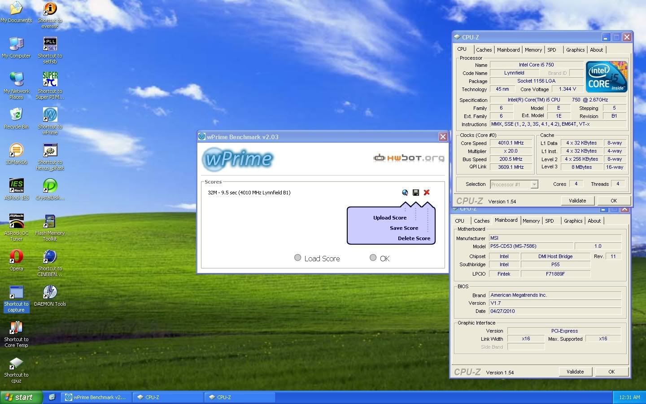Select Shortcut to capture icon
Image resolution: width=646 pixels, height=404 pixels.
tap(16, 299)
